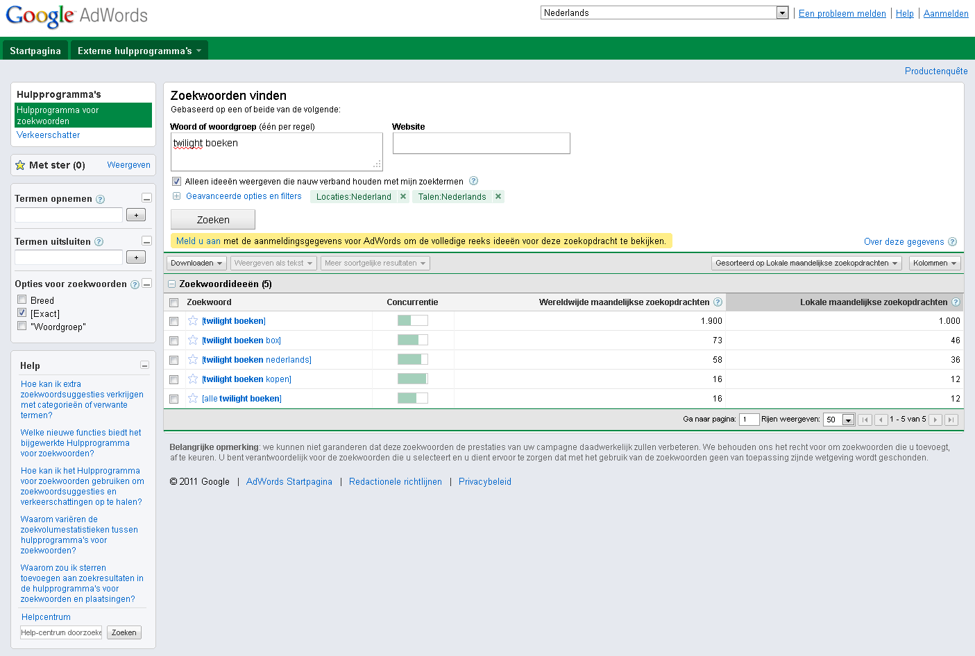Click Meld u aan sign-in link
Image resolution: width=975 pixels, height=656 pixels.
coord(198,241)
